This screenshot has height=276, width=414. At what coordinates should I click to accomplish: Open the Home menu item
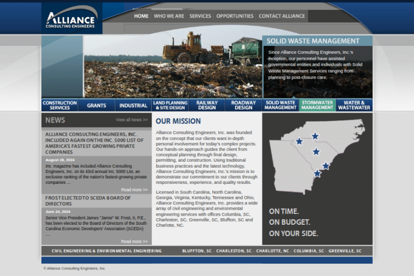click(x=141, y=16)
